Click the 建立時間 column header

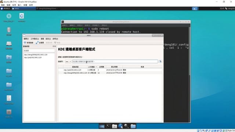click(x=114, y=67)
